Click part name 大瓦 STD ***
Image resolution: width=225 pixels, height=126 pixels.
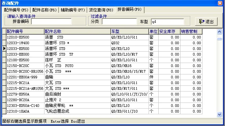pos(57,88)
